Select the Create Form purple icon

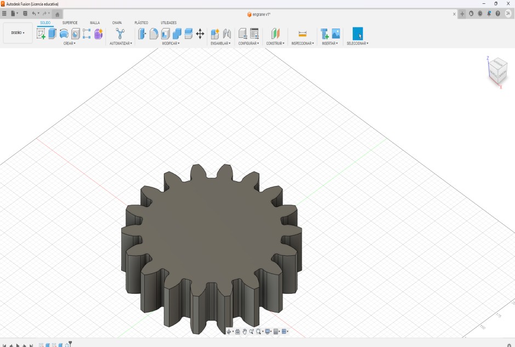point(98,33)
